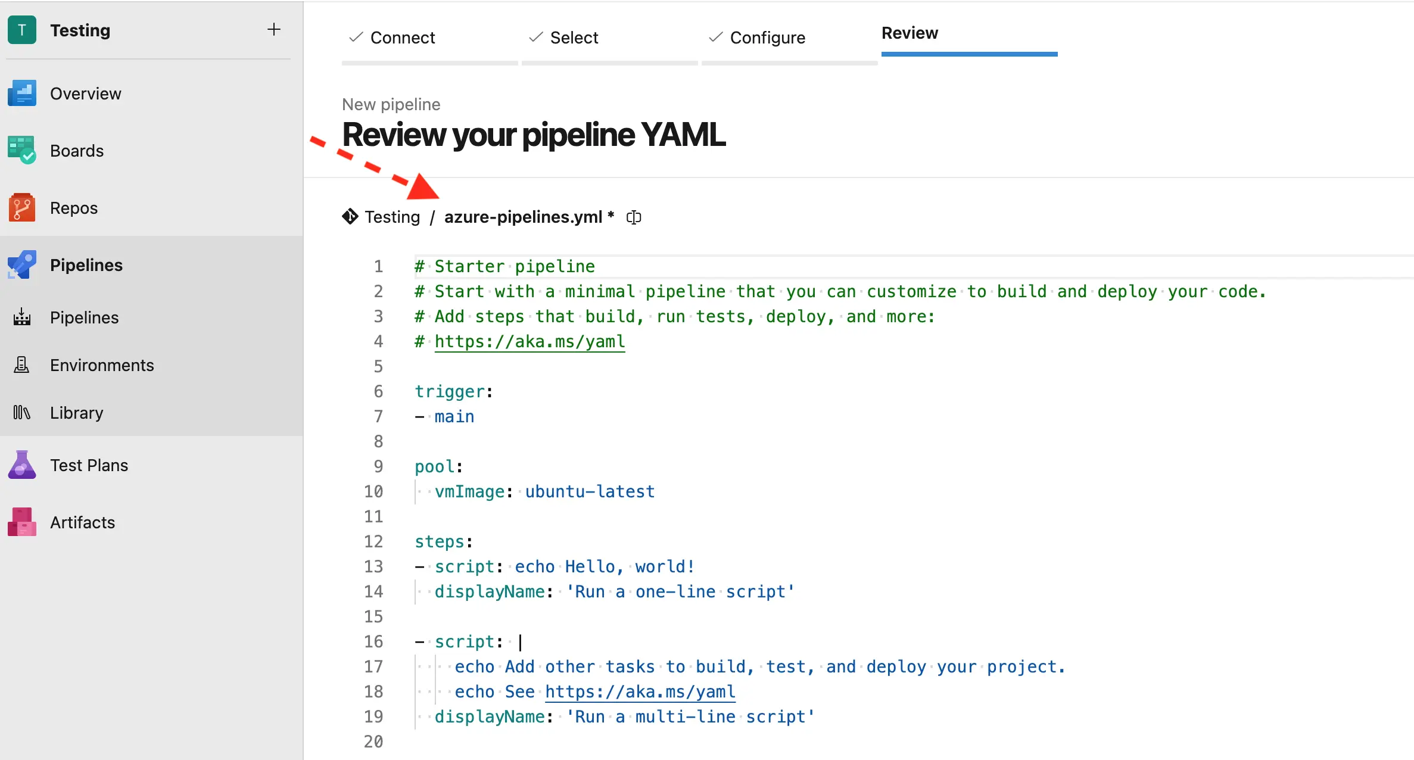This screenshot has height=760, width=1414.
Task: Click line number 20 in the editor
Action: point(373,742)
